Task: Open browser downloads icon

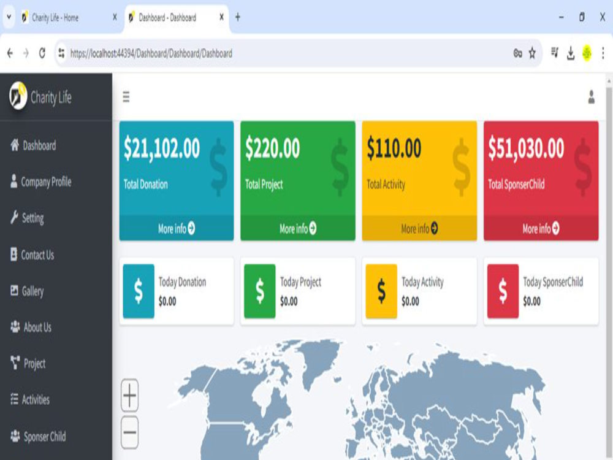Action: [x=571, y=53]
